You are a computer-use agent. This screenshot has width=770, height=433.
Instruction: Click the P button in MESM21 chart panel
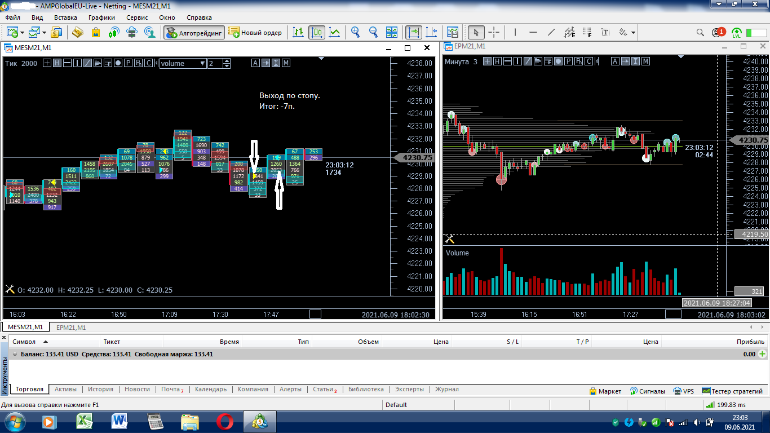[129, 63]
